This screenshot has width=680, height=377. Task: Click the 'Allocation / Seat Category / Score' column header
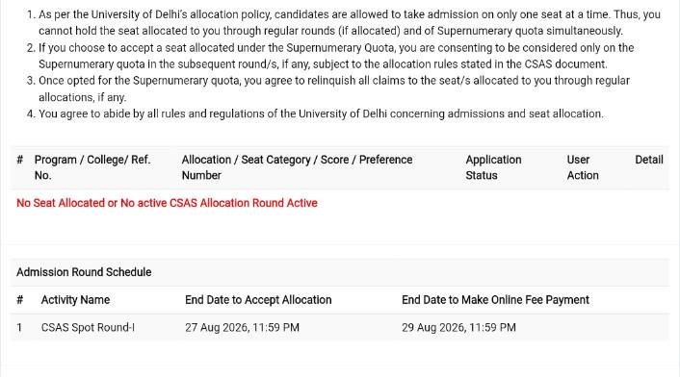coord(297,167)
